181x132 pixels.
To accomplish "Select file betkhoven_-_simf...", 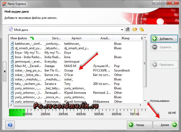I will (x=28, y=44).
